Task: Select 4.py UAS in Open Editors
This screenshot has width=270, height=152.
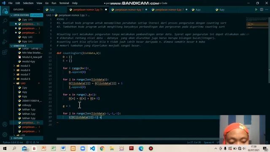Action: tap(27, 37)
